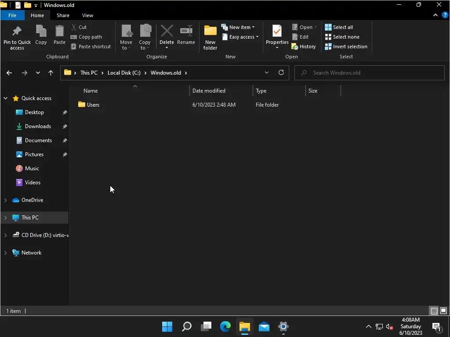450x337 pixels.
Task: Refresh the current folder
Action: [281, 72]
